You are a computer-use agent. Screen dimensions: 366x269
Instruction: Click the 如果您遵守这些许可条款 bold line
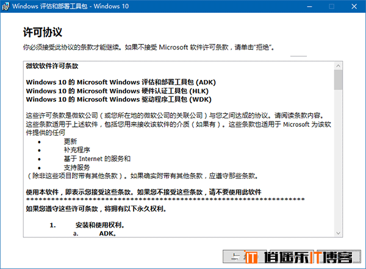(96, 209)
